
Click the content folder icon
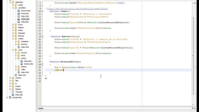[13, 78]
